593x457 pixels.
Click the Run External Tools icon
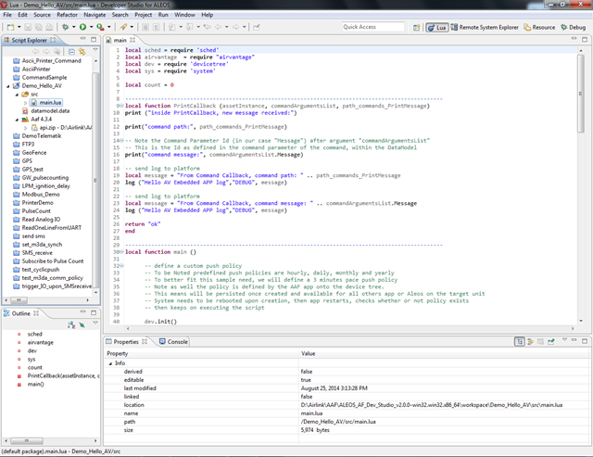coord(100,27)
